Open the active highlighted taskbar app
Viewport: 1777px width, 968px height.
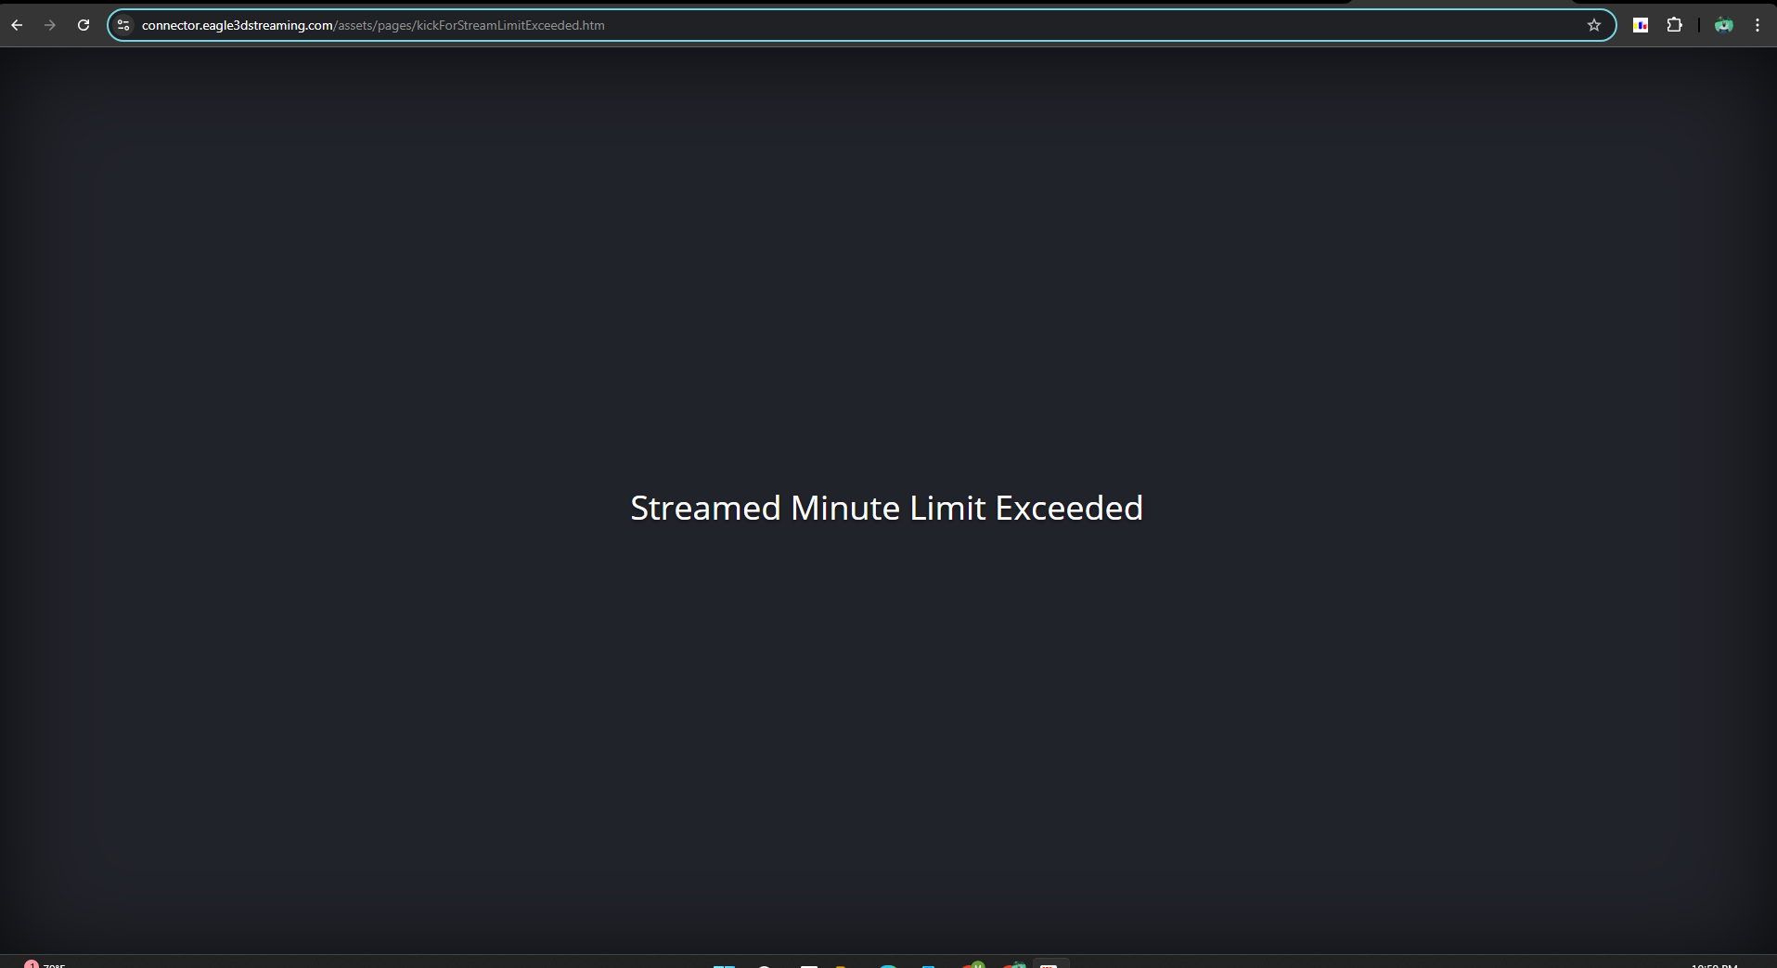[x=1049, y=964]
